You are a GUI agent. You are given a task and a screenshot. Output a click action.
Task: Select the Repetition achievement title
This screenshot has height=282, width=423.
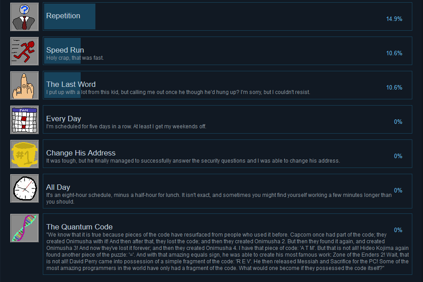pos(63,16)
